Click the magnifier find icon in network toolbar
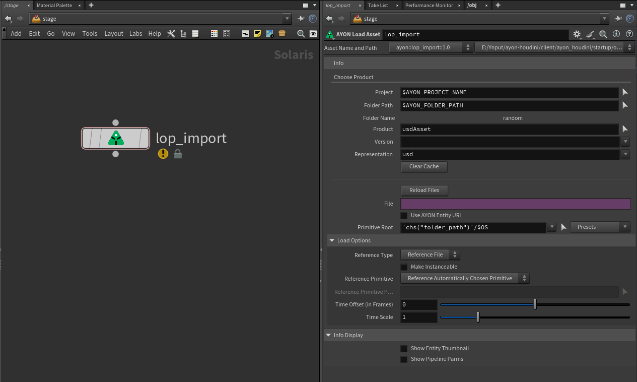Viewport: 637px width, 382px height. coord(301,34)
